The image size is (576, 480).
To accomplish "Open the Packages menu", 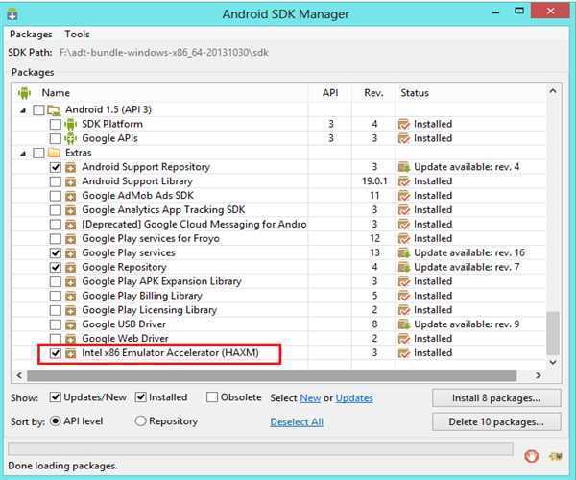I will pyautogui.click(x=31, y=35).
